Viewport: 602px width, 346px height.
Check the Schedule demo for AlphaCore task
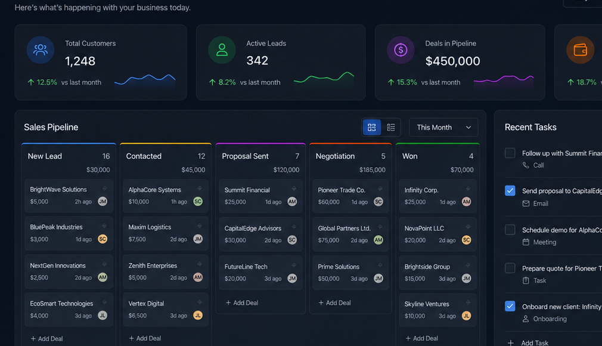point(510,230)
